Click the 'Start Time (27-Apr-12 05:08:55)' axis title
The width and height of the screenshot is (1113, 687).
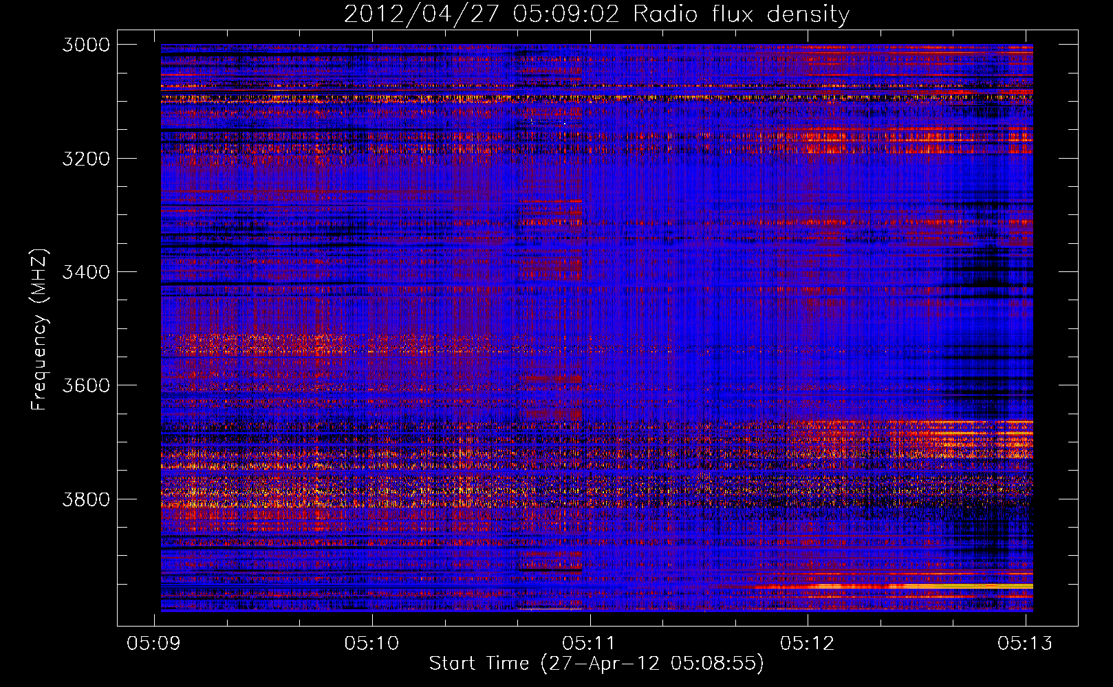click(x=596, y=664)
